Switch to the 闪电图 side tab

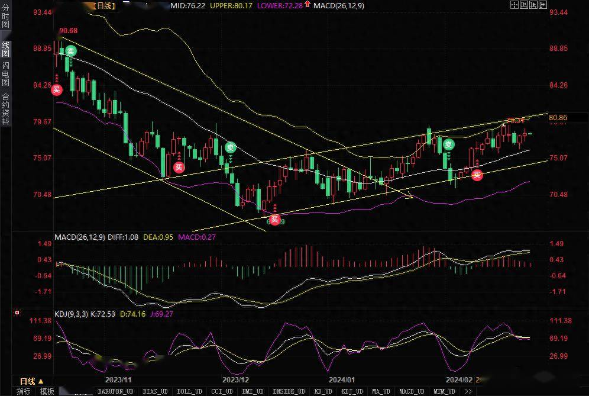click(x=6, y=73)
